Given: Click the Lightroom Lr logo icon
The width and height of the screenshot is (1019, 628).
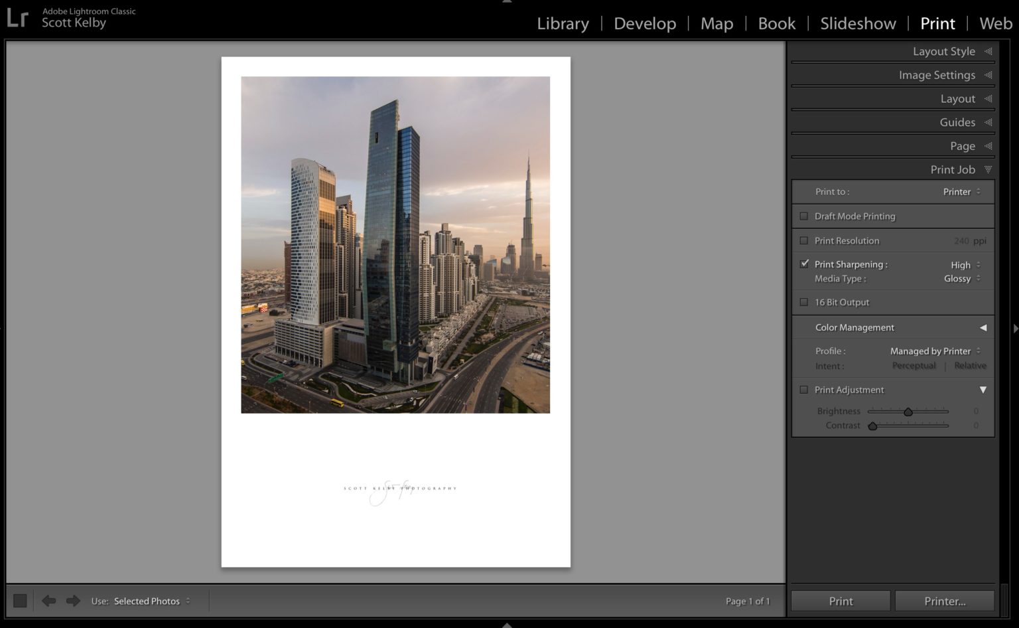Looking at the screenshot, I should 18,18.
